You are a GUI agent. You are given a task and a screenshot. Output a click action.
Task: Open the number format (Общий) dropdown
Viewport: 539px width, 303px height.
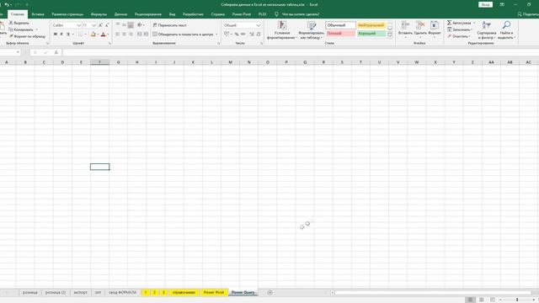[x=259, y=25]
